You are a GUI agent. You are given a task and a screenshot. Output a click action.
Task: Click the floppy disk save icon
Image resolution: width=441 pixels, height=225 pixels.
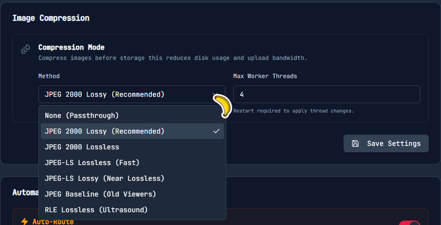(x=355, y=143)
